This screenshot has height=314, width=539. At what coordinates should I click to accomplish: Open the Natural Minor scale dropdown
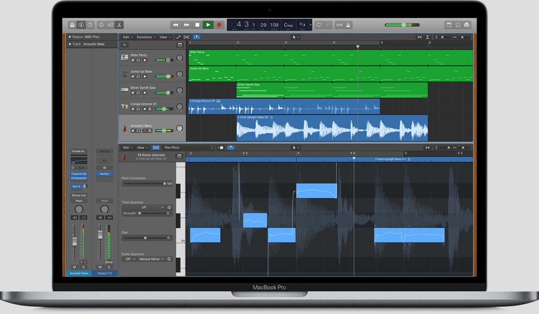point(151,259)
